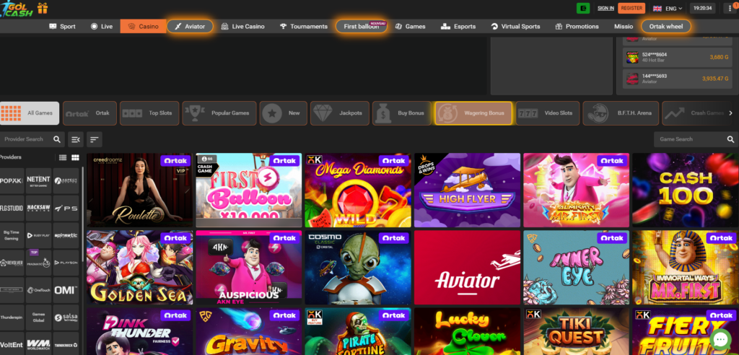Select the OMI provider
The image size is (739, 355).
66,290
